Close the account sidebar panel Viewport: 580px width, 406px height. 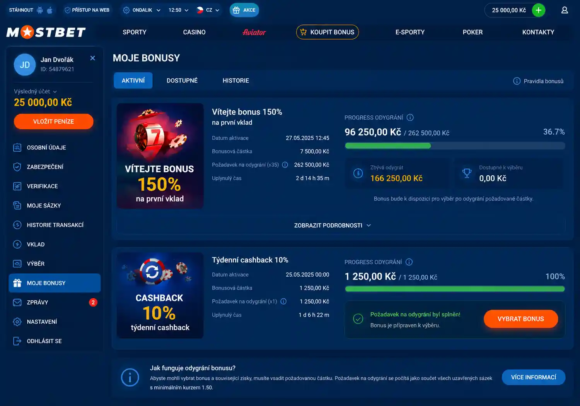[92, 58]
